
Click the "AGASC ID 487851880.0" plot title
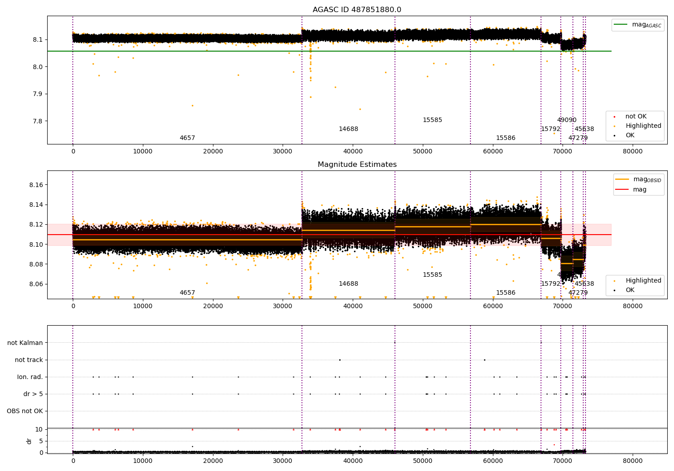pyautogui.click(x=357, y=10)
